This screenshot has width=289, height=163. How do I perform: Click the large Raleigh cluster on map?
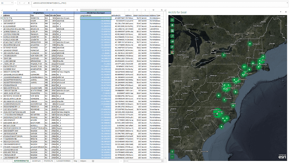point(218,113)
